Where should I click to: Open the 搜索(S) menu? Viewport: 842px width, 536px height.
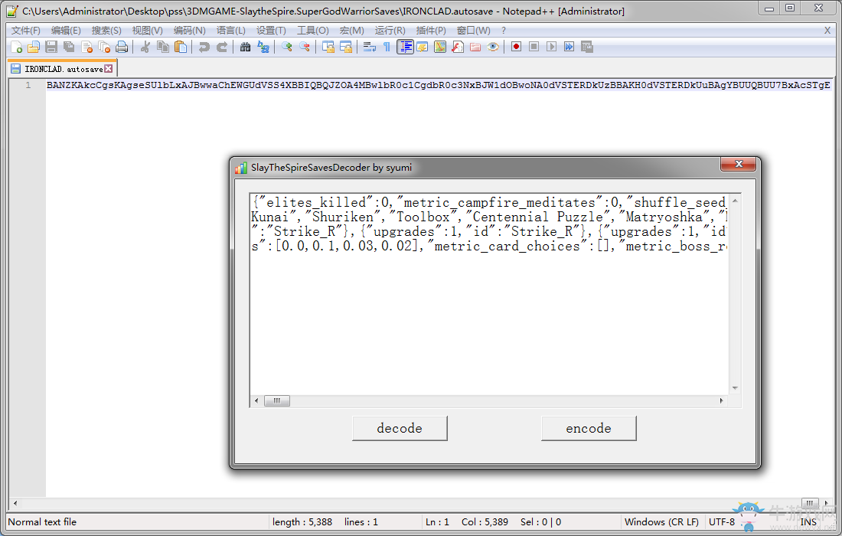pos(106,31)
